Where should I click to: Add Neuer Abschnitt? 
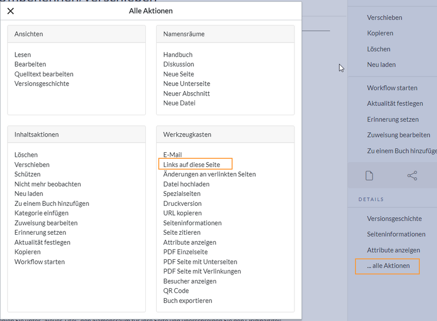[x=186, y=93]
